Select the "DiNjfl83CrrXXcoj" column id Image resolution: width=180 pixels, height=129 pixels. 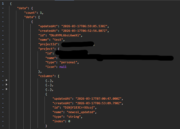click(79, 107)
